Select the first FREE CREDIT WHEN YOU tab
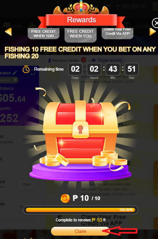Viewport: 158px width, 239px height. coord(44,33)
